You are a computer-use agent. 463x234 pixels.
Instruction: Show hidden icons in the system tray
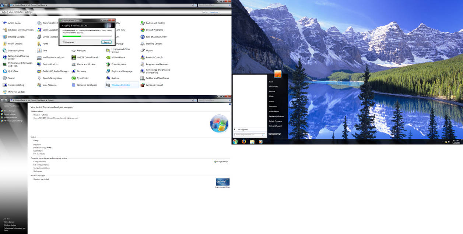click(442, 141)
